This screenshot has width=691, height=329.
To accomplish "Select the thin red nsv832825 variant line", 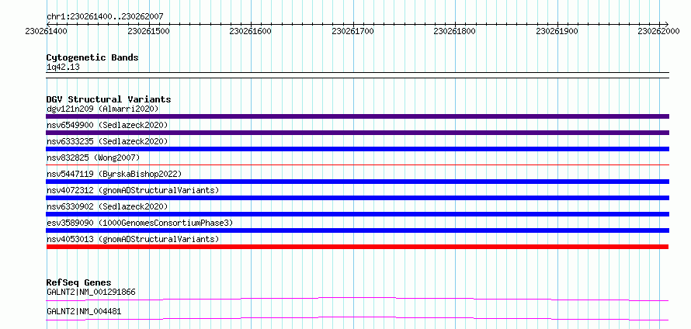I will (357, 165).
